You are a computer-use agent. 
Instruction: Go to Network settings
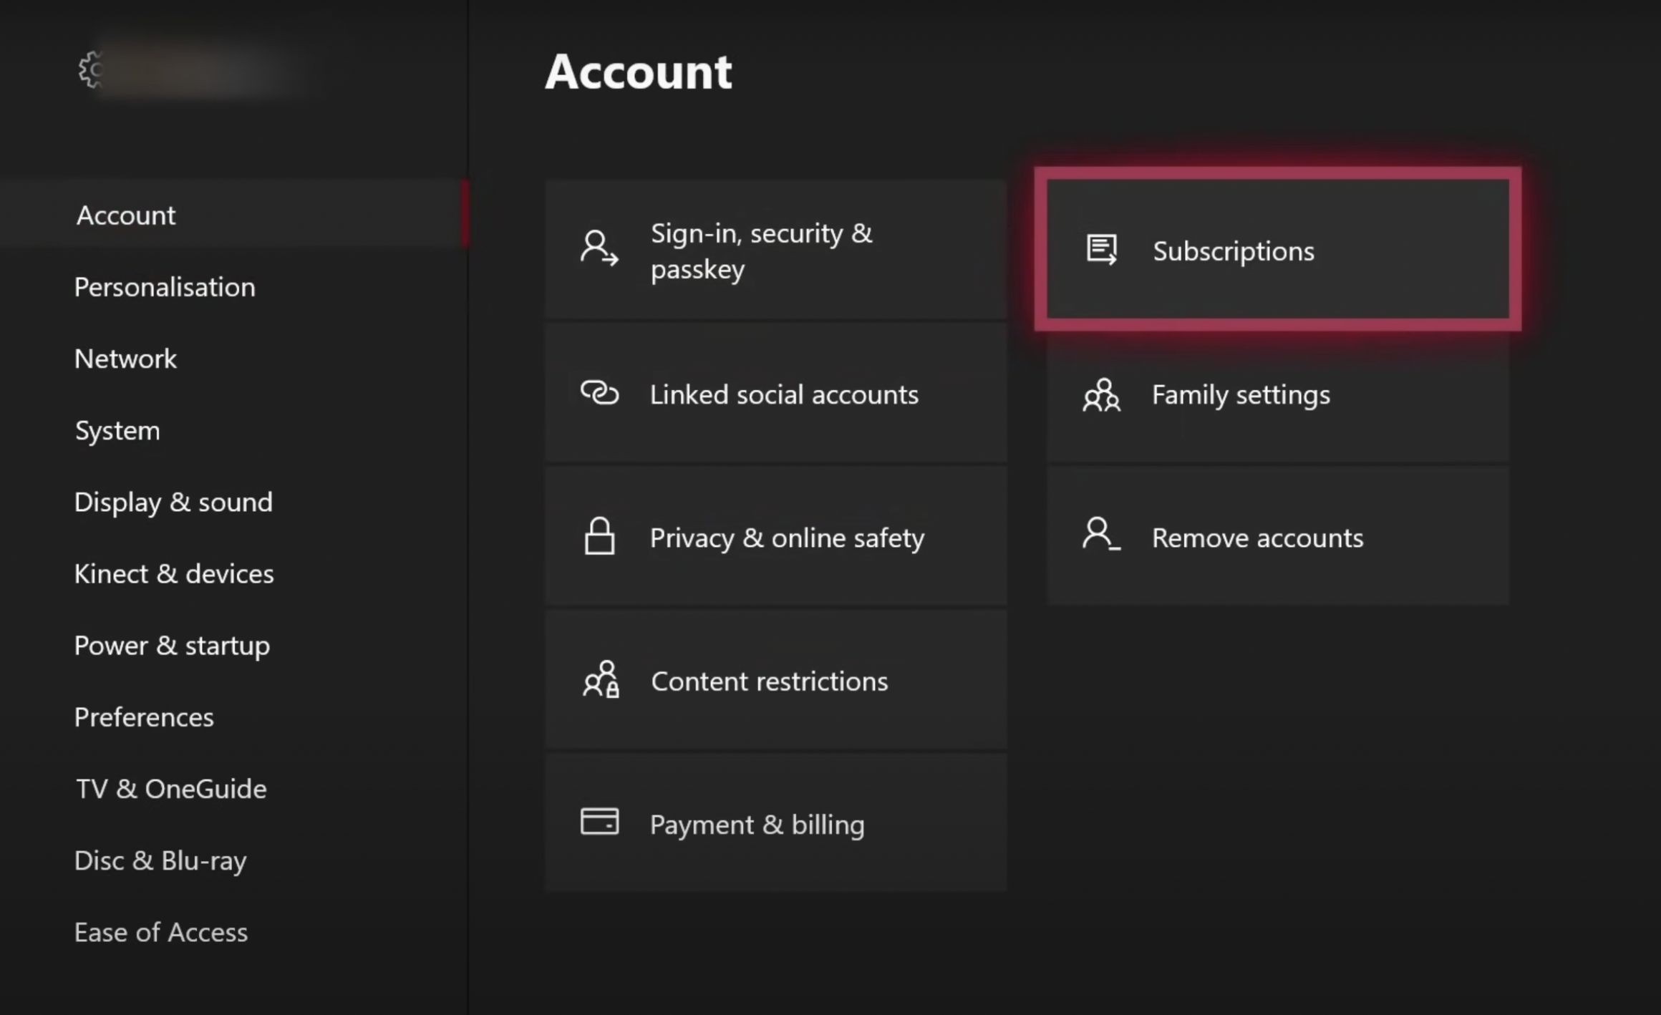125,359
